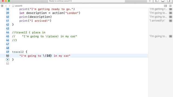Go forward in editor history

tap(9, 6)
